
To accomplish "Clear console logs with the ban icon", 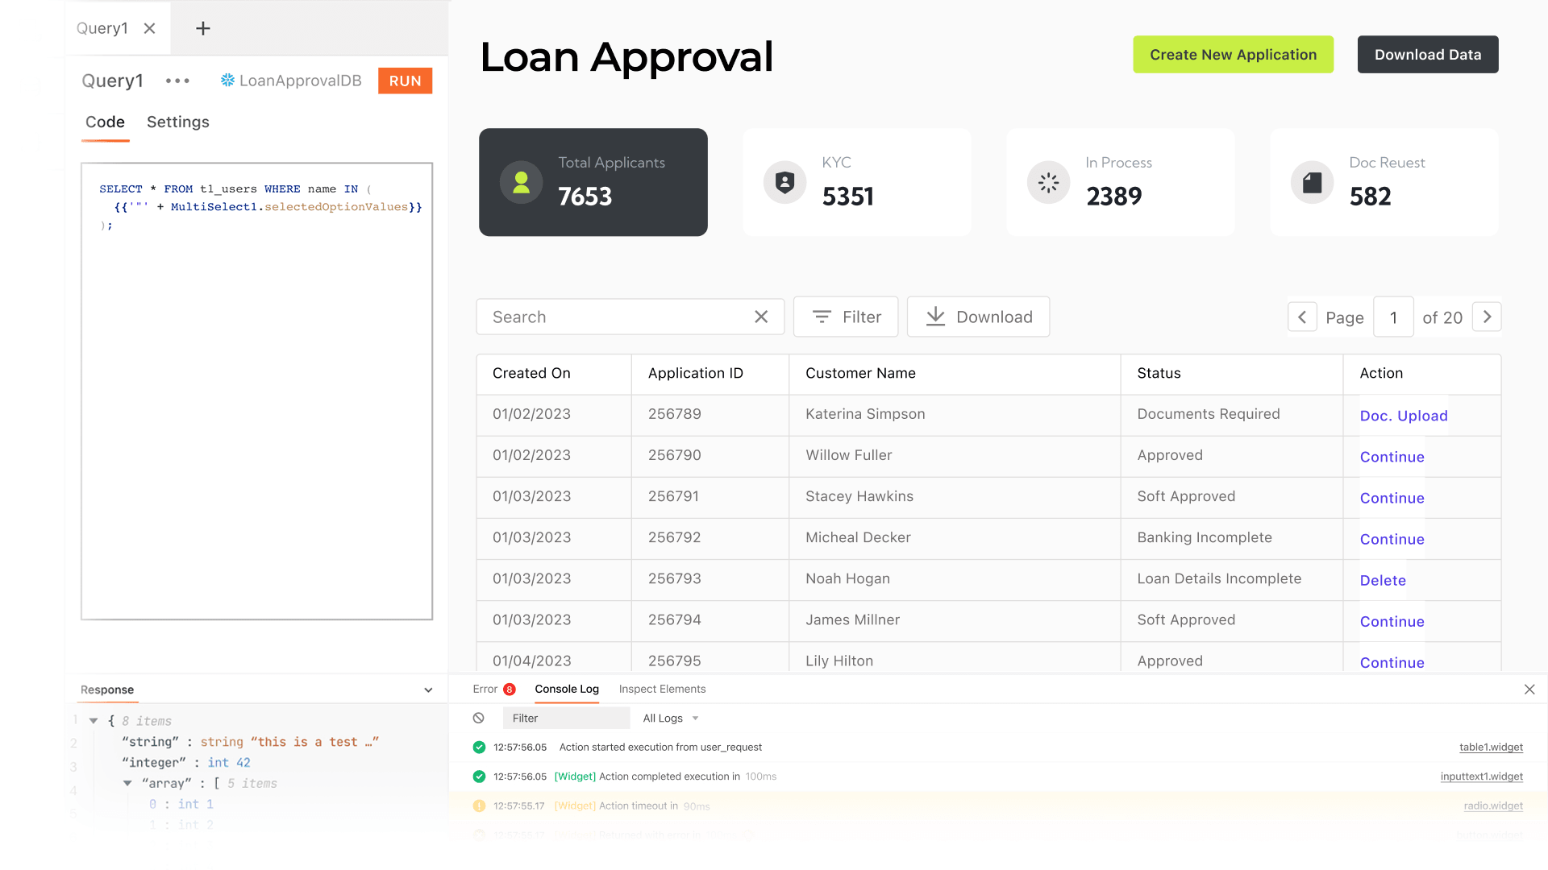I will coord(479,718).
